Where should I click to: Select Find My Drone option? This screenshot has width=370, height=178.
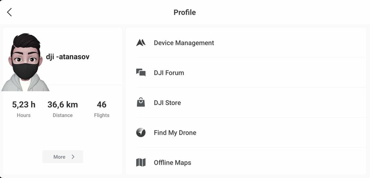(x=175, y=133)
